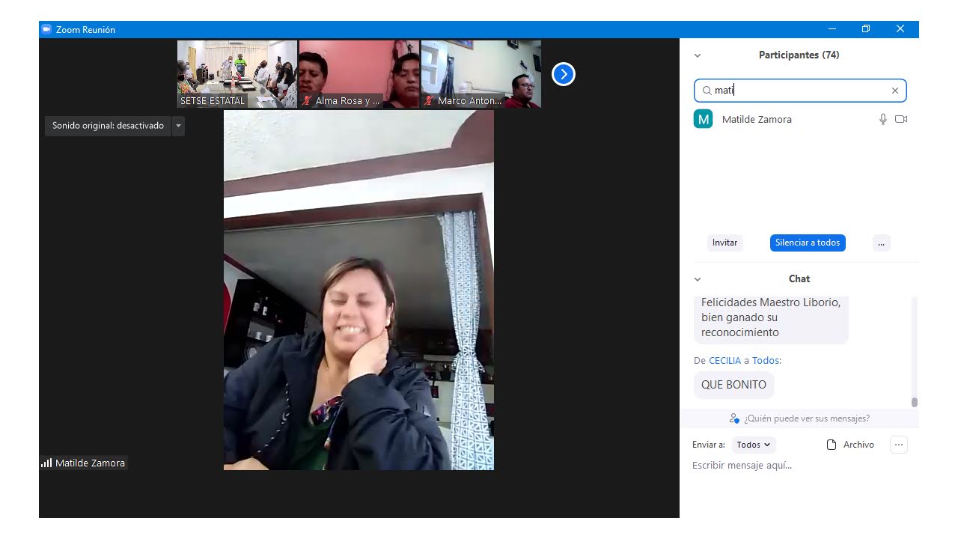This screenshot has width=958, height=539.
Task: Click the Invitar button
Action: [724, 243]
